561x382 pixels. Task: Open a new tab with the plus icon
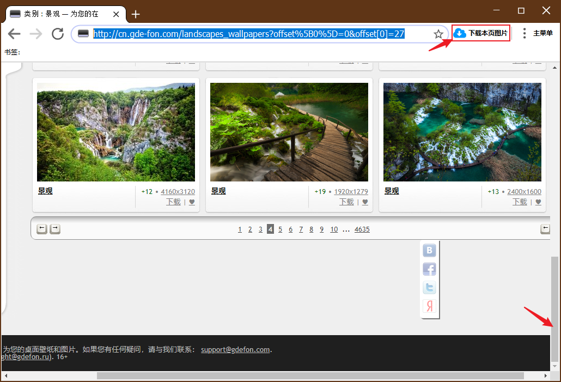click(136, 14)
